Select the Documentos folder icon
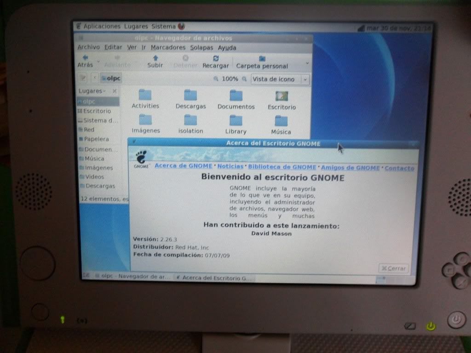The width and height of the screenshot is (471, 353). click(x=236, y=100)
